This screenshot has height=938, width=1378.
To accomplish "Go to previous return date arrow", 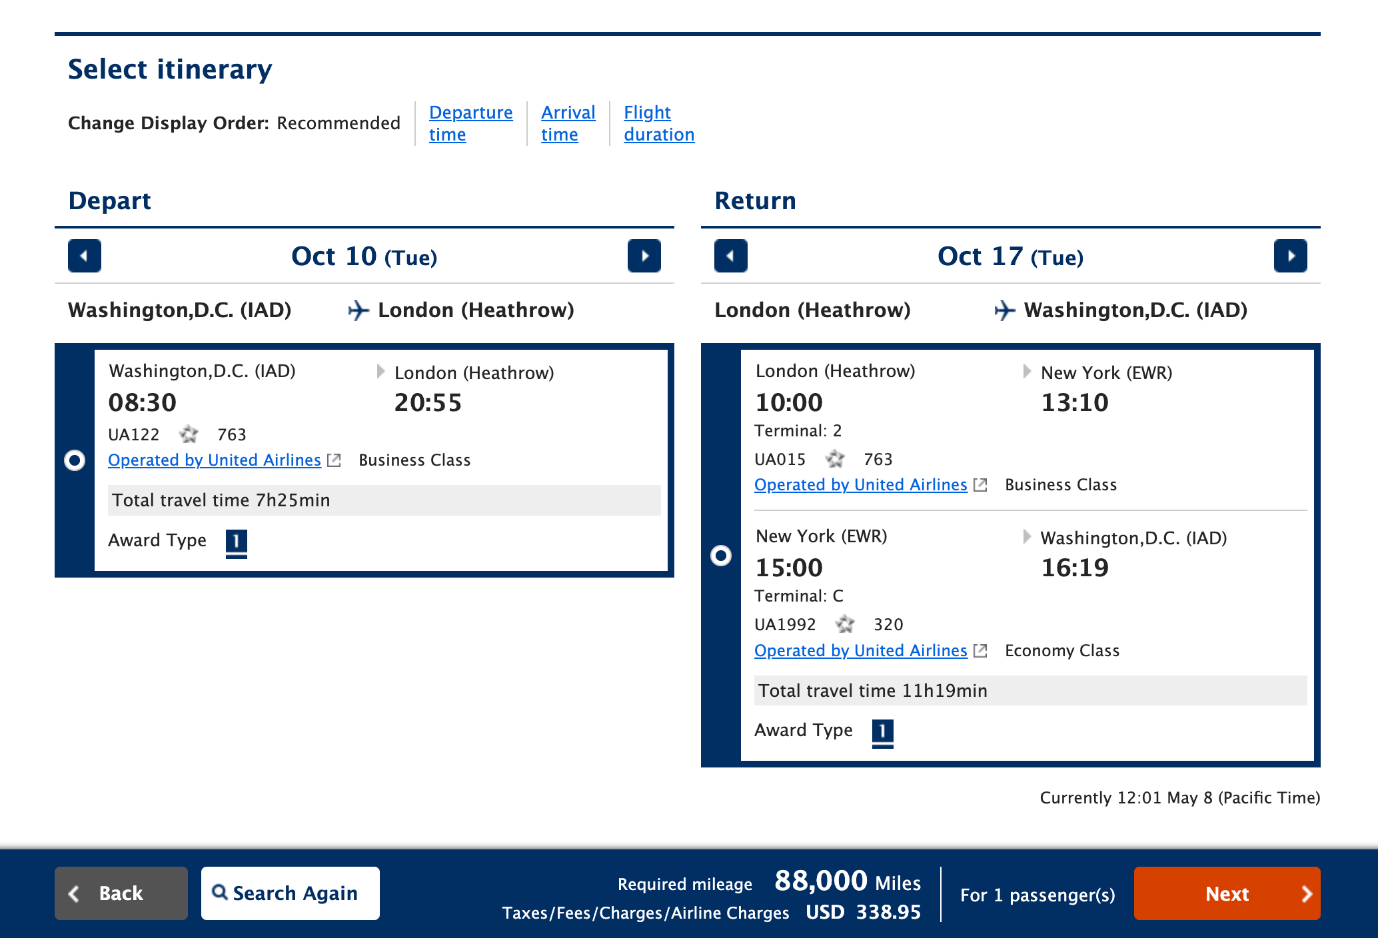I will tap(731, 256).
